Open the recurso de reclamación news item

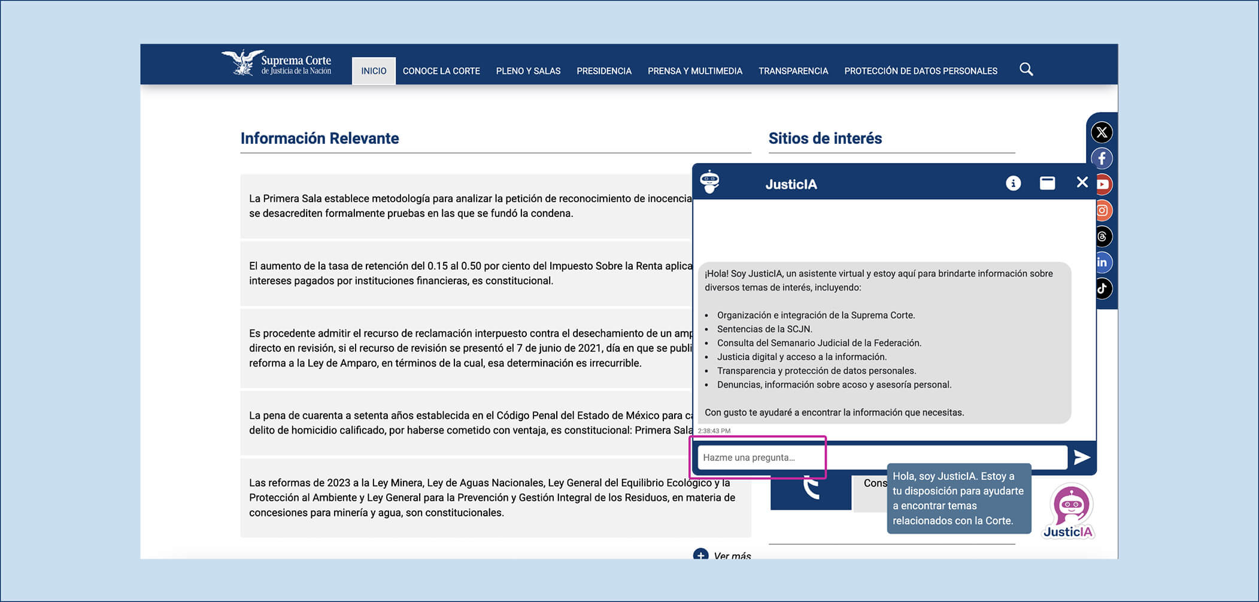(466, 348)
